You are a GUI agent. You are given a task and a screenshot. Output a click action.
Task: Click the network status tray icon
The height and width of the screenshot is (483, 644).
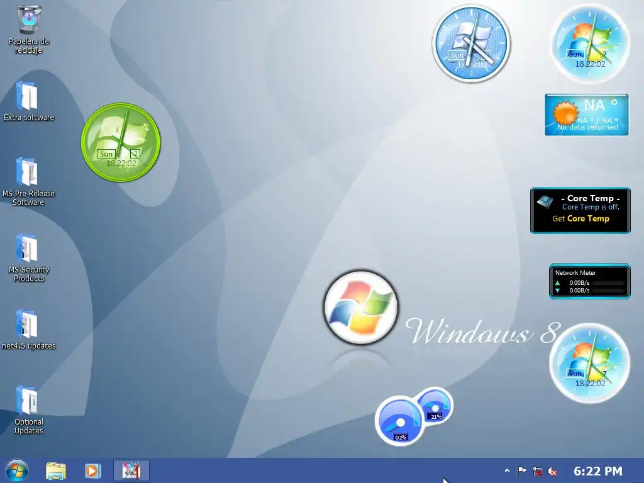pos(537,471)
